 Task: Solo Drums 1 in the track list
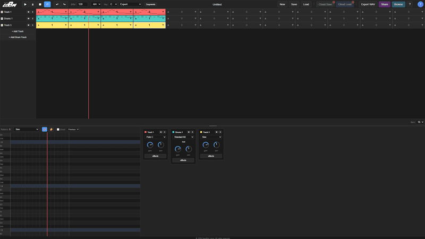point(32,19)
